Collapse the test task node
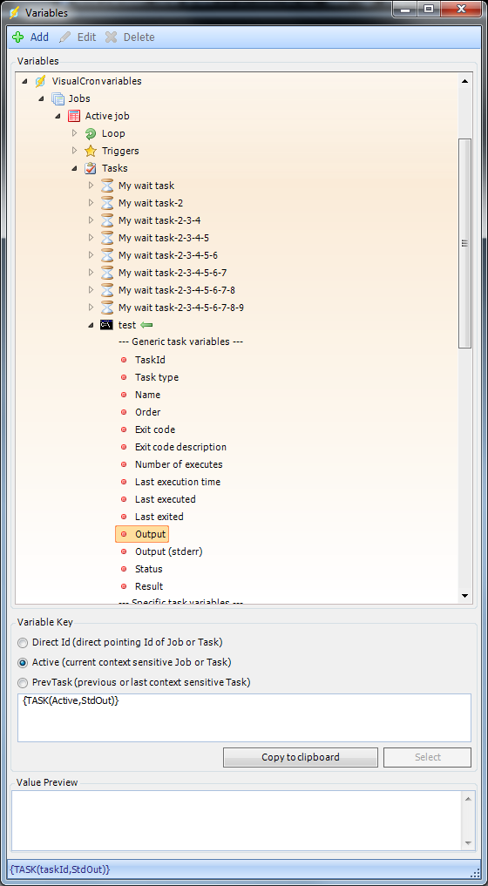 coord(91,325)
